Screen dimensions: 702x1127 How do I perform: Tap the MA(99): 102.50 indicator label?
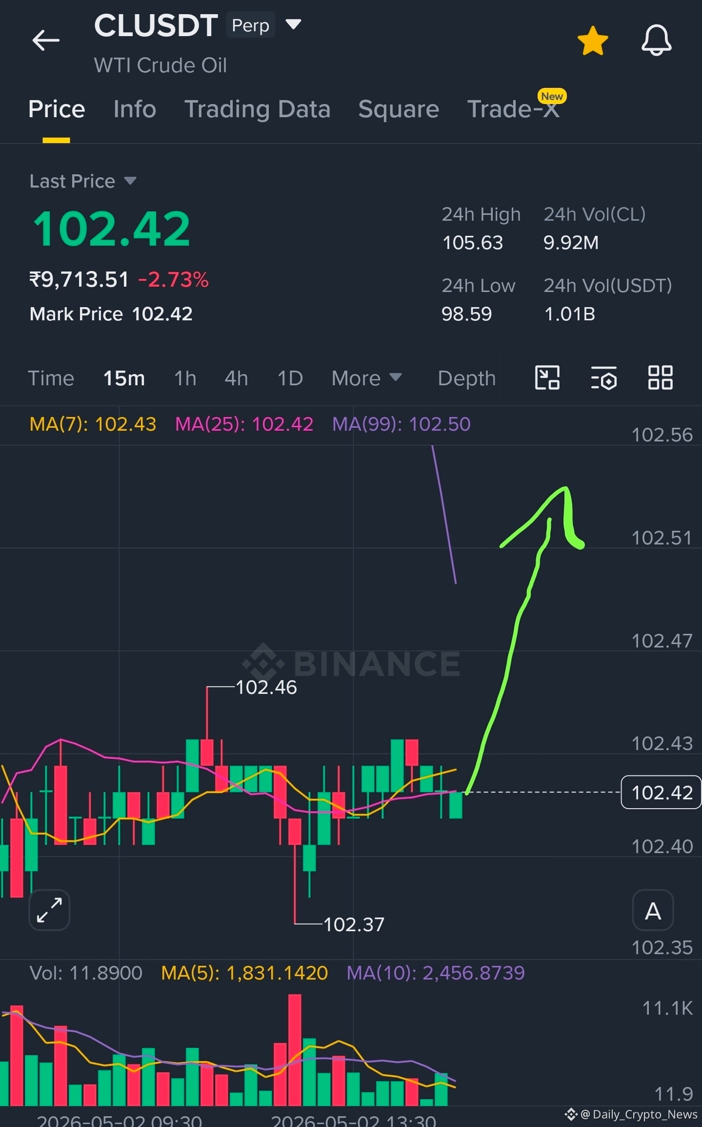[x=401, y=424]
